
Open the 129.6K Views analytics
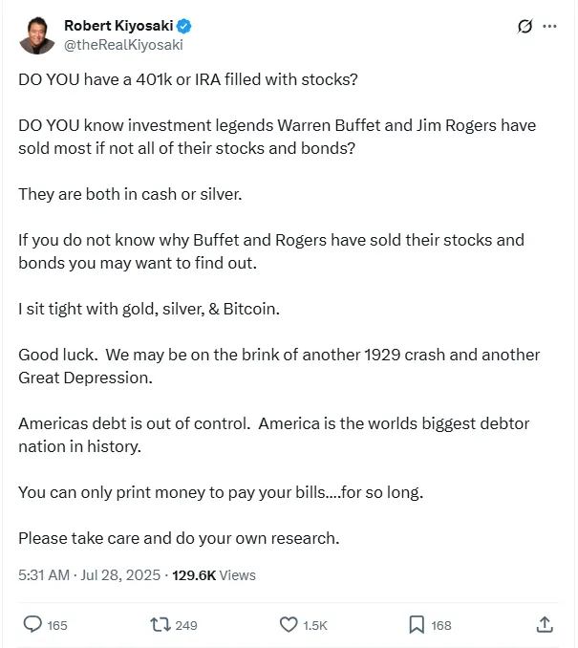pos(214,575)
